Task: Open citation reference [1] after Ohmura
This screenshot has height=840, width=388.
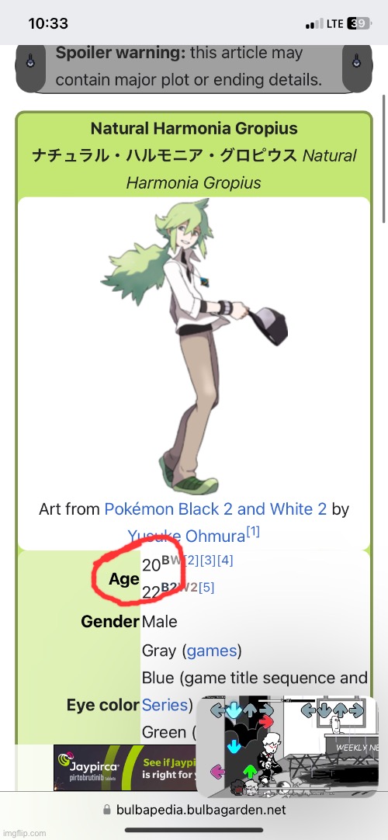Action: click(x=253, y=532)
